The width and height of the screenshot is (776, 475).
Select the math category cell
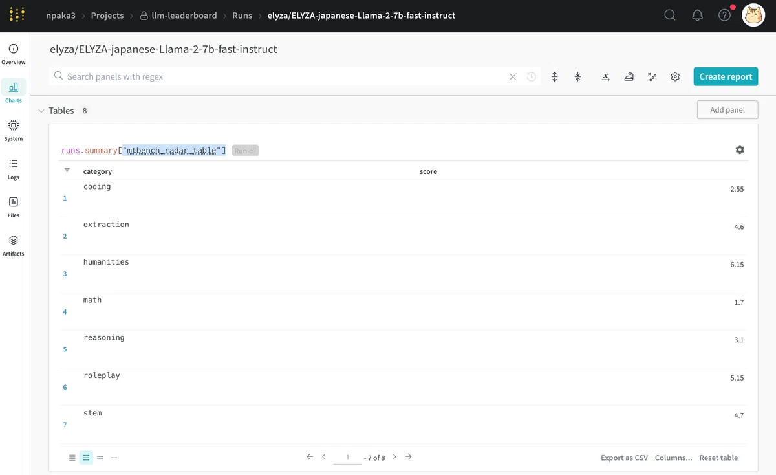click(92, 300)
